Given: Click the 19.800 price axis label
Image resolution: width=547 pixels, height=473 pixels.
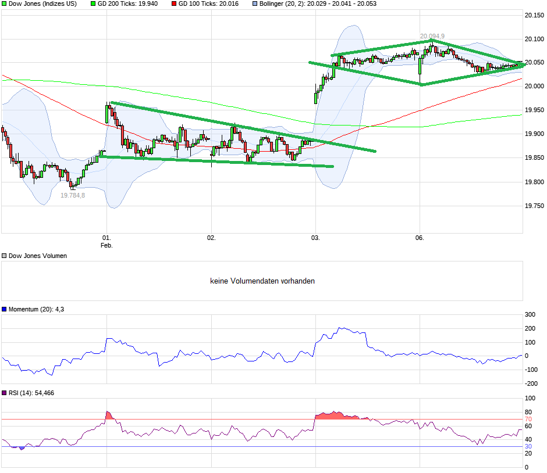Looking at the screenshot, I should click(x=534, y=182).
